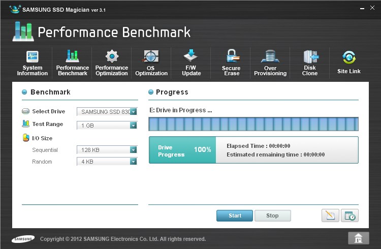
Task: Open Disk Clone tool
Action: point(310,63)
